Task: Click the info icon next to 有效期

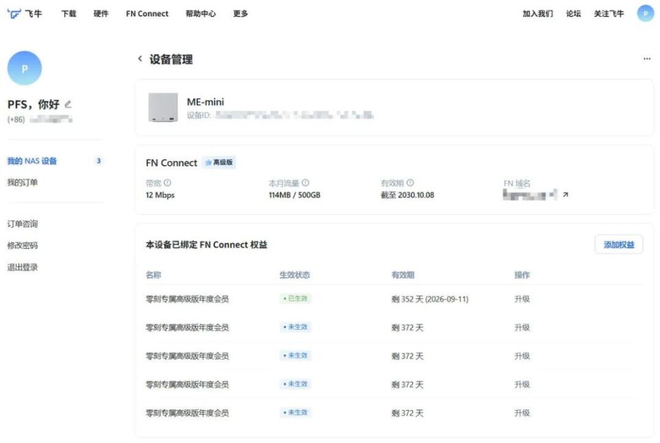Action: [x=410, y=182]
